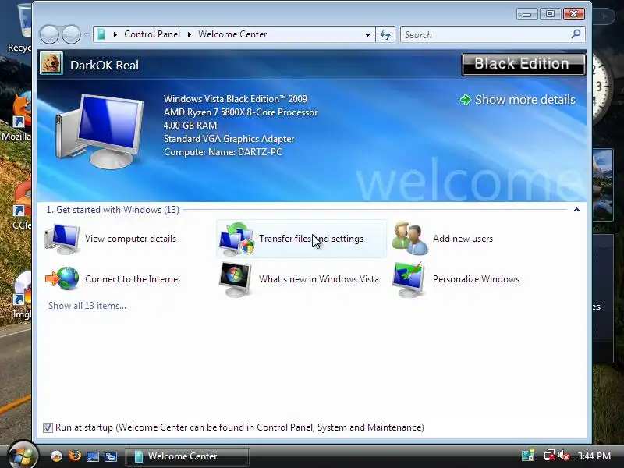Click the Show desktop Quick Launch icon
The image size is (624, 468).
coord(93,456)
